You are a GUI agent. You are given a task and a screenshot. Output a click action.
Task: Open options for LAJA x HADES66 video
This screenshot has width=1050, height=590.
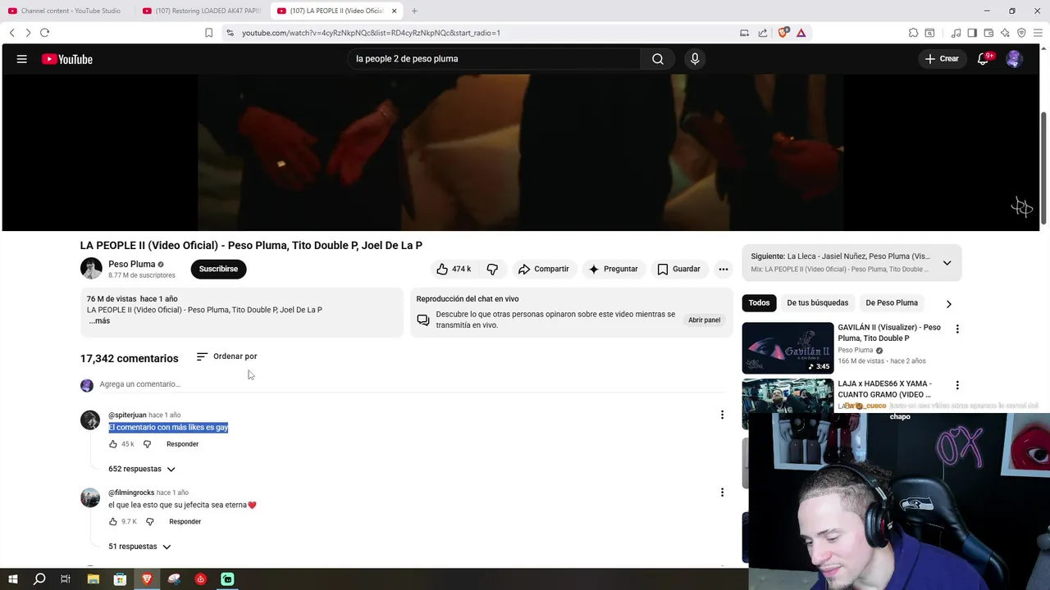[956, 385]
